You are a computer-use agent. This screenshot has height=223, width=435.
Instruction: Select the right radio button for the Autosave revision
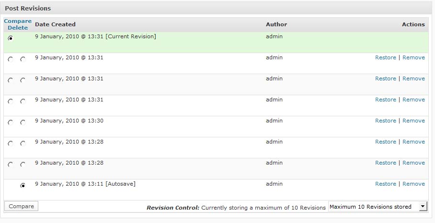[23, 186]
